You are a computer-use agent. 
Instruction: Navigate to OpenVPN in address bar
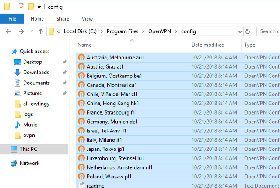coord(160,31)
